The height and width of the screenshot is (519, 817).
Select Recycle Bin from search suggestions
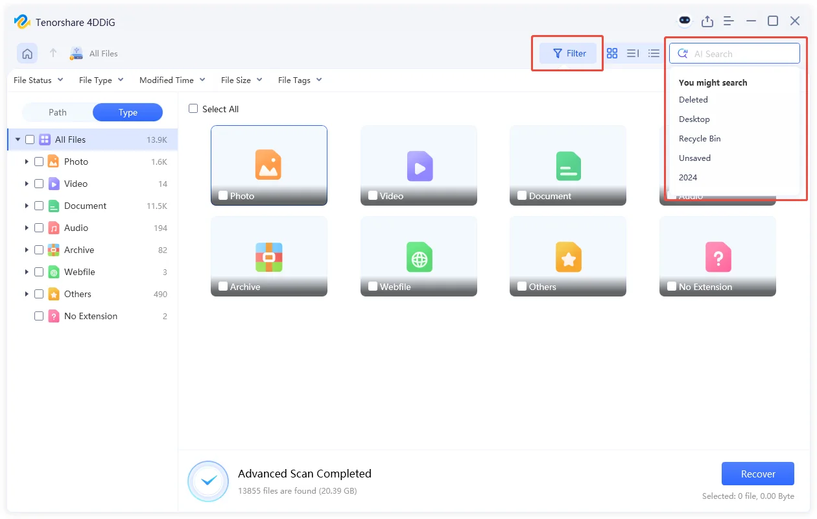(700, 138)
